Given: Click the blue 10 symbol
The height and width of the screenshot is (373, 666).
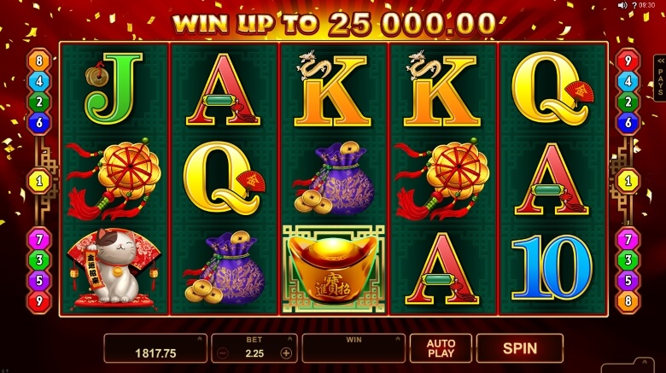Looking at the screenshot, I should pos(552,268).
